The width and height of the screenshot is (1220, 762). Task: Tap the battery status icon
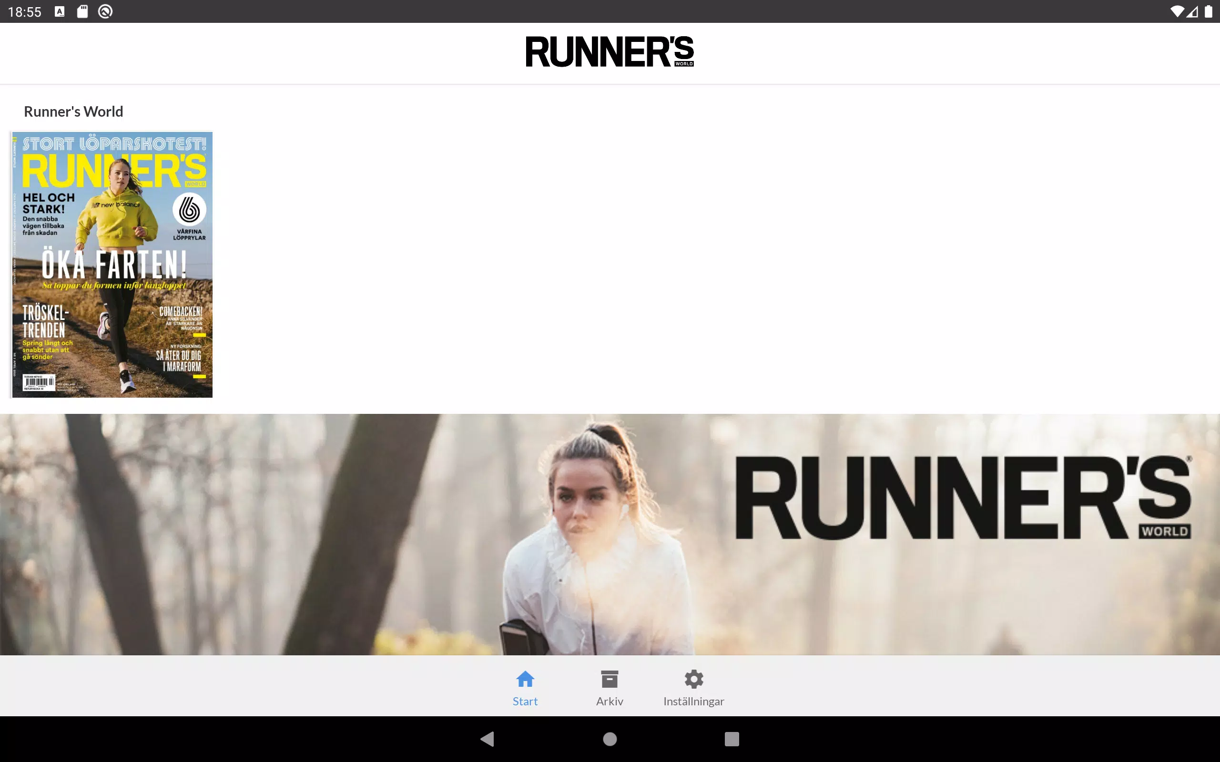click(1209, 11)
